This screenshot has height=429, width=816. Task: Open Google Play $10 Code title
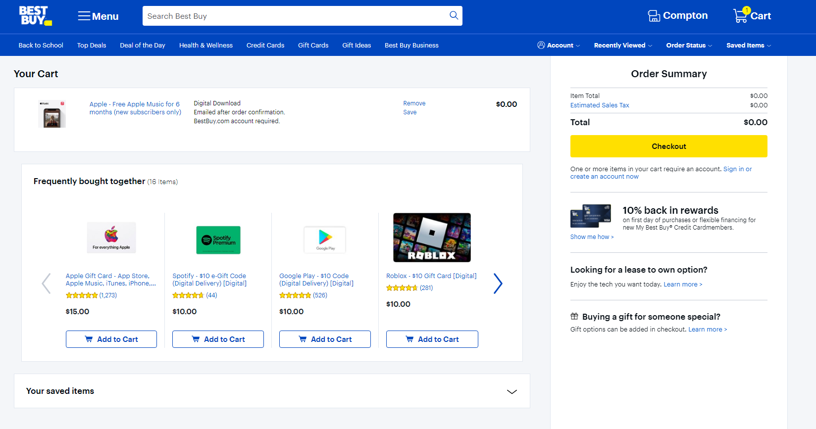316,280
